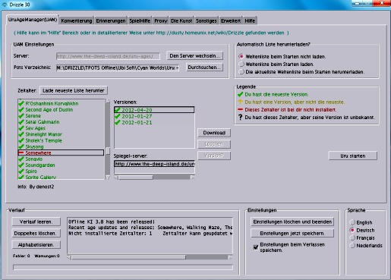Select Setal Gahmarin age
This screenshot has width=391, height=280.
pyautogui.click(x=61, y=122)
